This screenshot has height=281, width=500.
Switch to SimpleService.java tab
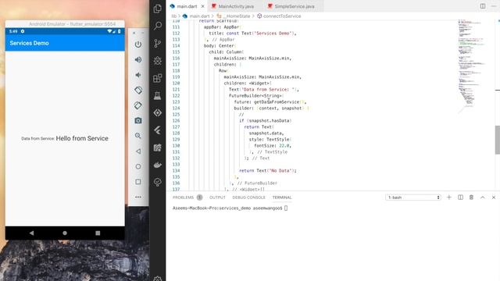point(295,6)
